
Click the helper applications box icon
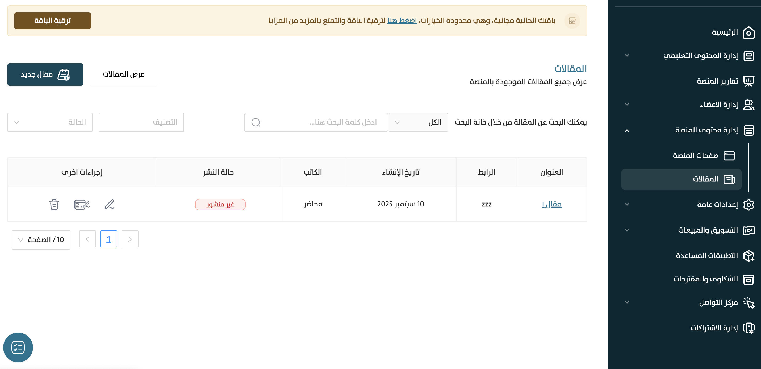click(748, 255)
